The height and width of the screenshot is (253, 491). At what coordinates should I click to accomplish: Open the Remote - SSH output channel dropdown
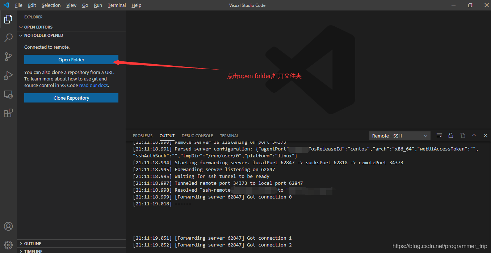[400, 136]
